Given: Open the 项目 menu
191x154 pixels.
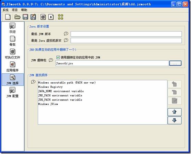Looking at the screenshot, I should [15, 10].
